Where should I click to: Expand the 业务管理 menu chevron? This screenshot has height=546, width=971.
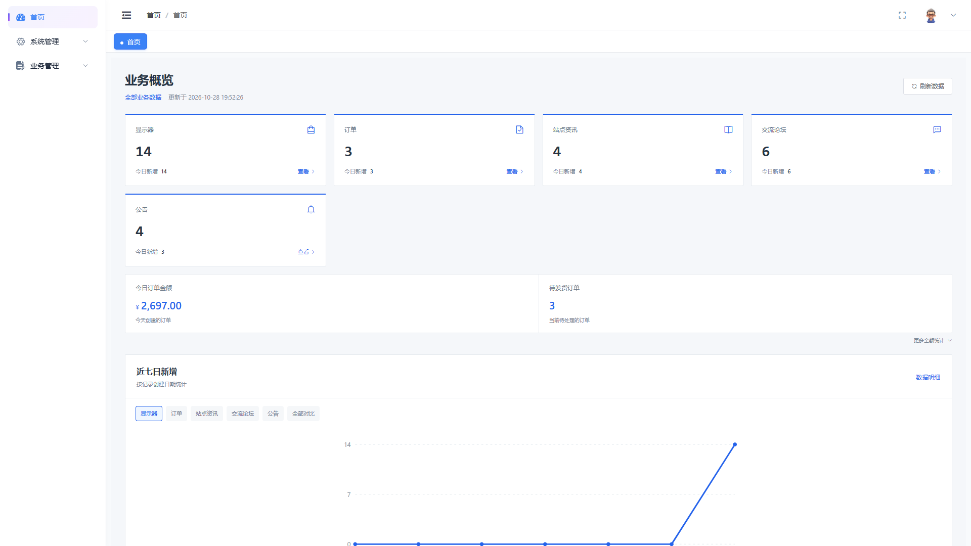tap(85, 66)
